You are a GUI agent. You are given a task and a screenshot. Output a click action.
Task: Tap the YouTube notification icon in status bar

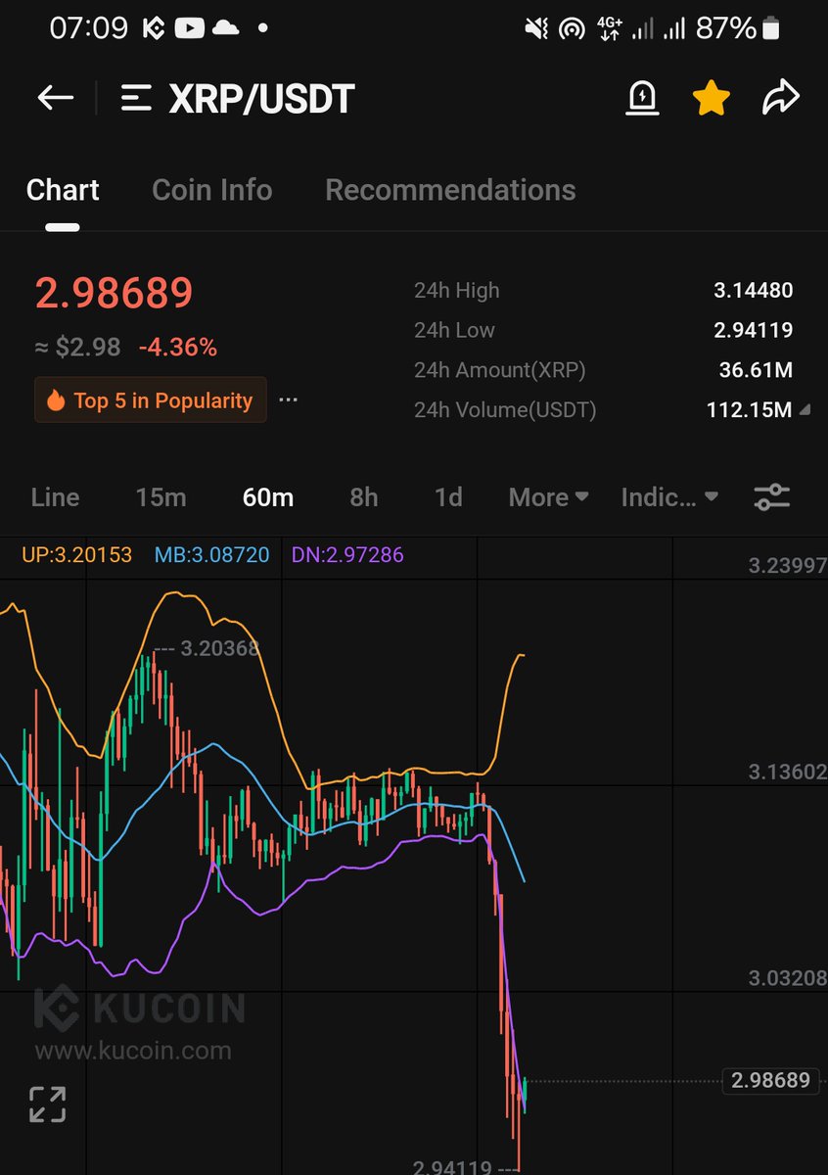[x=189, y=28]
